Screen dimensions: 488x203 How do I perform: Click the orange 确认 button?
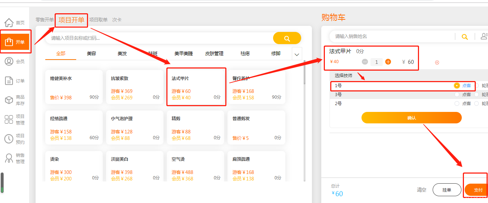point(411,118)
